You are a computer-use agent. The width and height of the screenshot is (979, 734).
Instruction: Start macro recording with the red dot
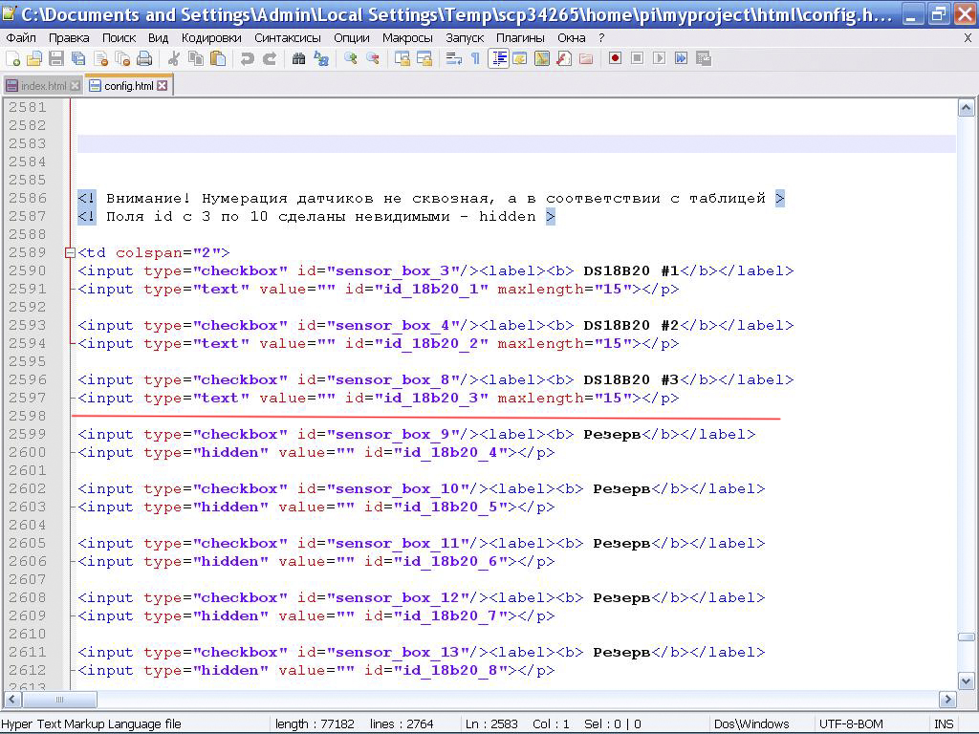coord(615,58)
